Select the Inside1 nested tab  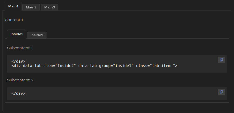(x=17, y=34)
